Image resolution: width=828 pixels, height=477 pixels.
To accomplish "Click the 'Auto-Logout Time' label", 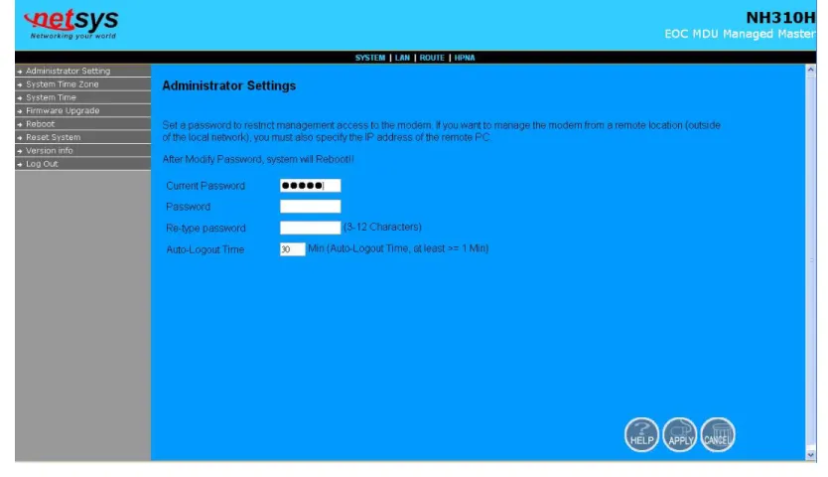I will pos(205,249).
